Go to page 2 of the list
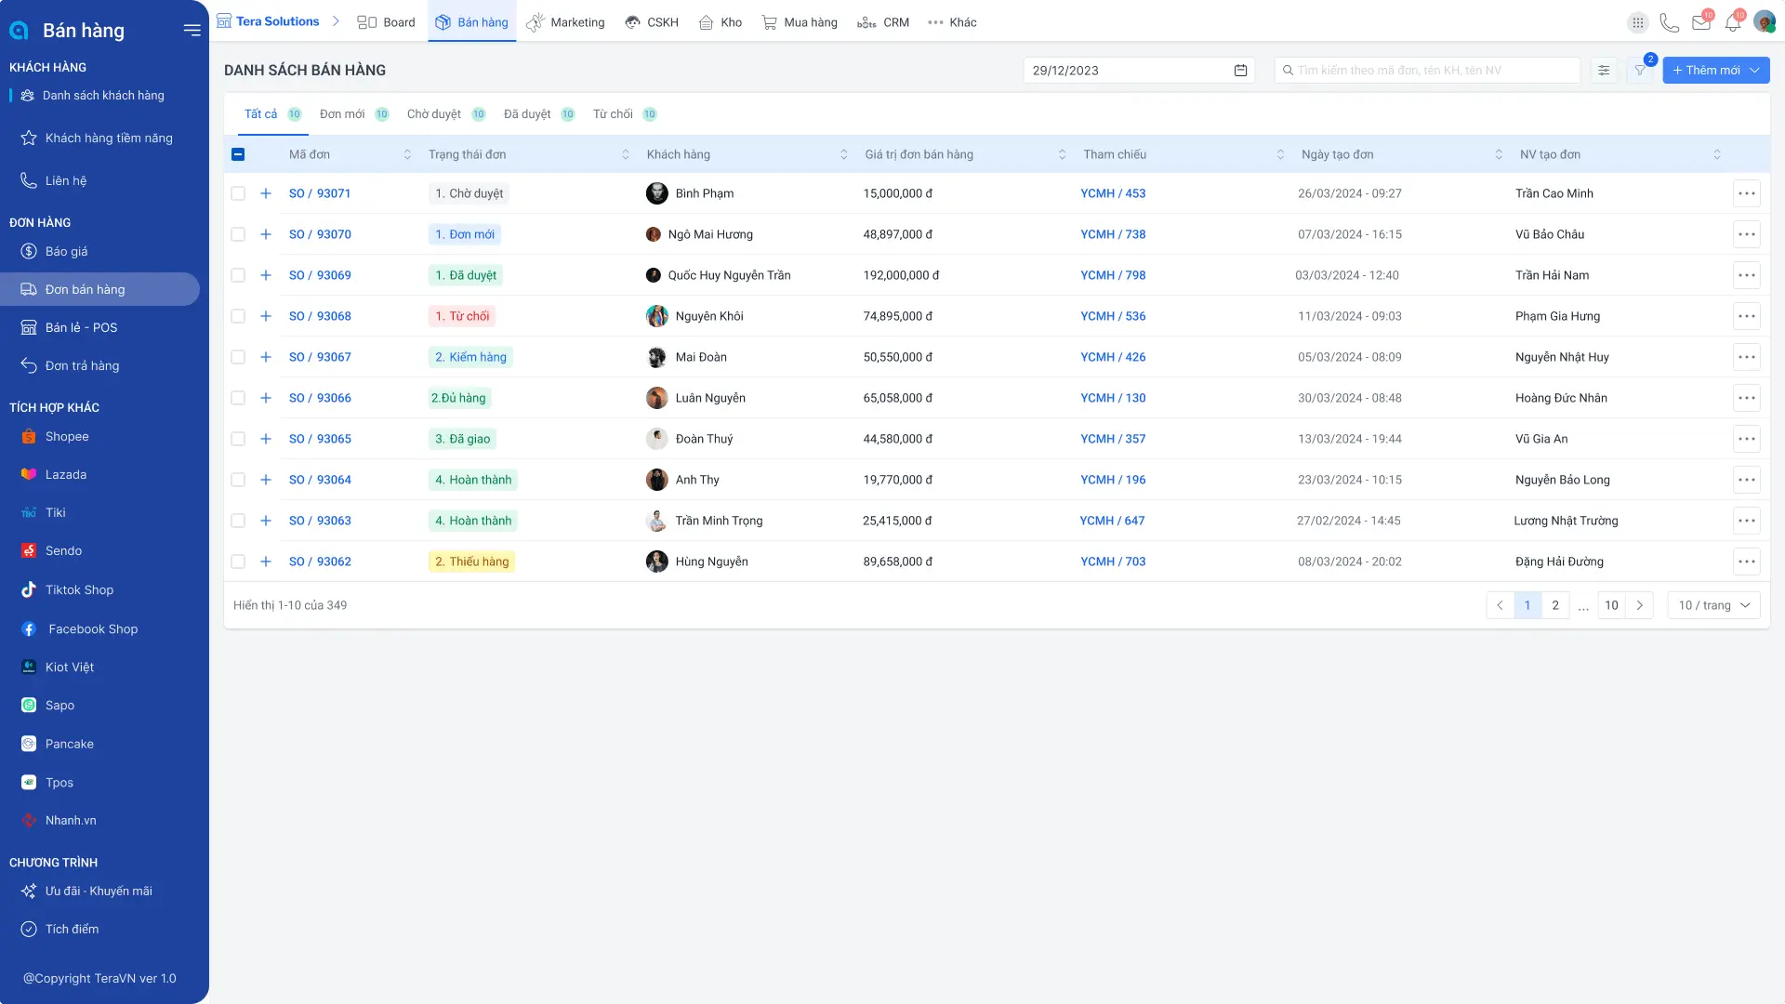This screenshot has height=1004, width=1785. tap(1555, 605)
